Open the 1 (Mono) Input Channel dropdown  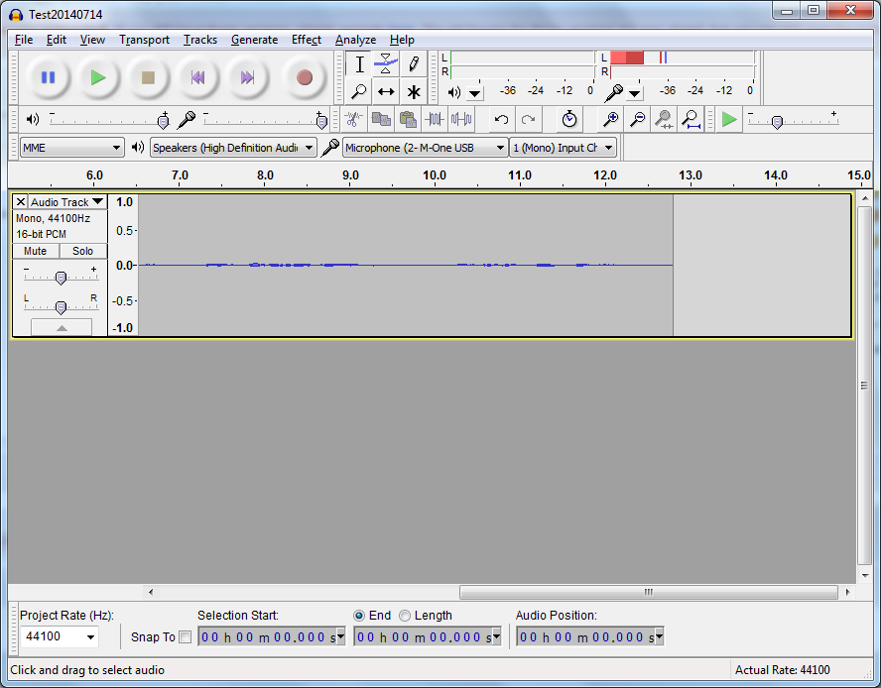[x=563, y=148]
